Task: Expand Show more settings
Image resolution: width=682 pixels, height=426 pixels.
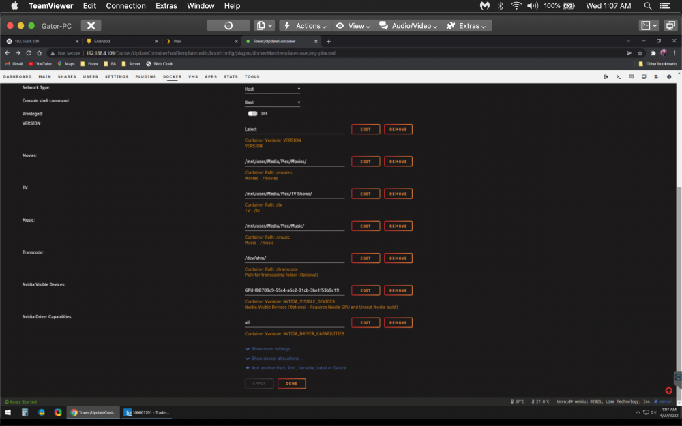Action: (x=270, y=349)
